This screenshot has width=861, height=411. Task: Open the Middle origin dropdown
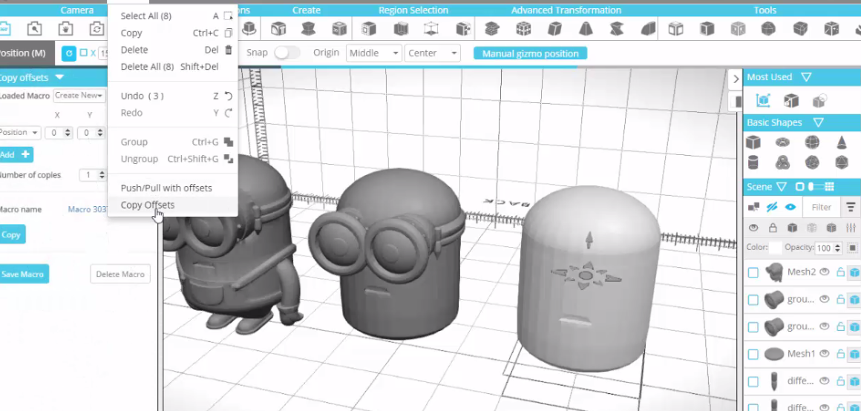point(373,53)
